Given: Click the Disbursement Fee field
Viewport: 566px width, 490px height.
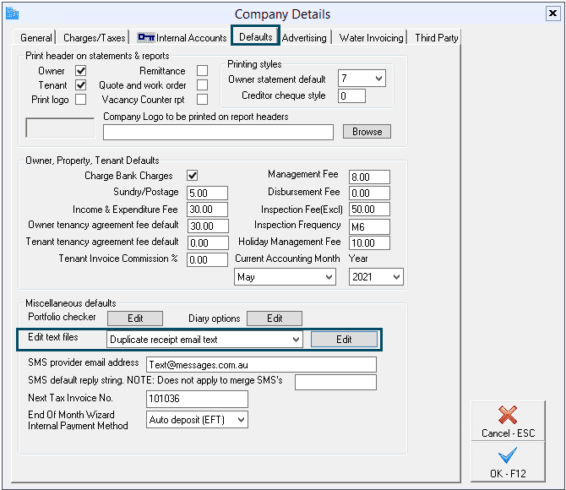Looking at the screenshot, I should 369,193.
